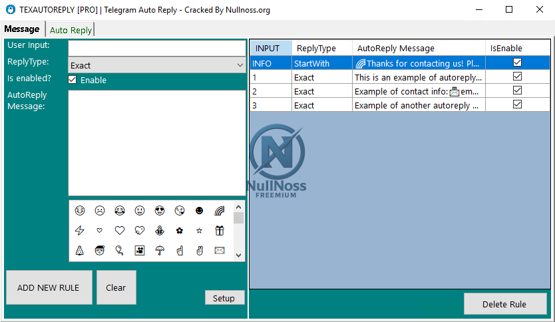Click the IsEnable column header
555x322 pixels.
click(518, 48)
